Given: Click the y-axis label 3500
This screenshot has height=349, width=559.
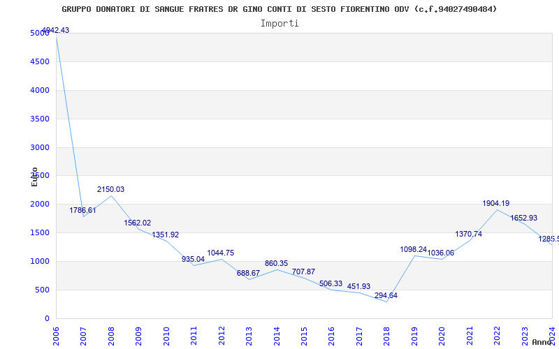Looking at the screenshot, I should 40,119.
